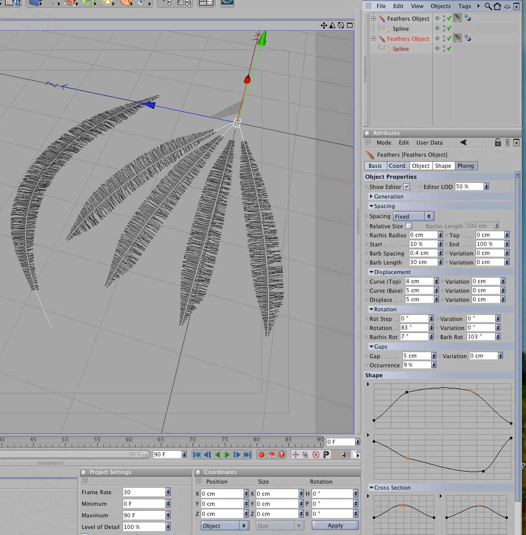Screen dimensions: 526x535
Task: Expand the Generation section
Action: 371,196
